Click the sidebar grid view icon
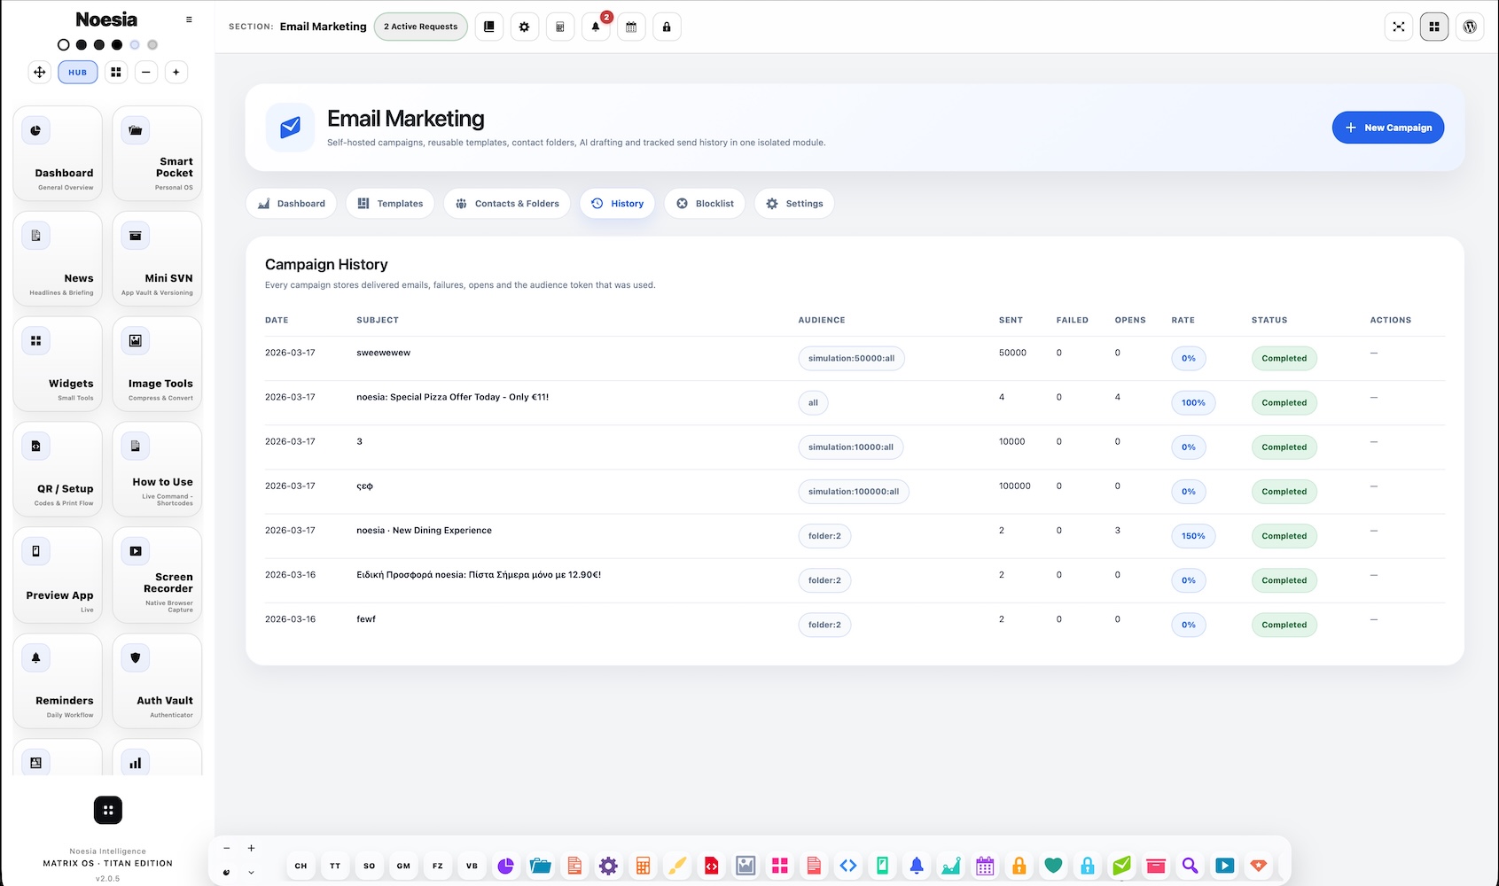The height and width of the screenshot is (886, 1499). pos(116,72)
